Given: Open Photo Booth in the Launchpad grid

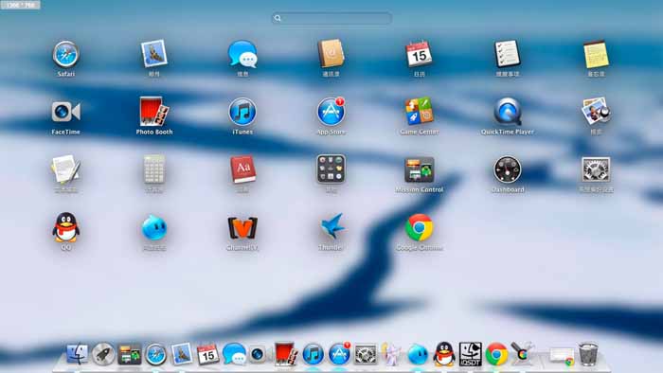Looking at the screenshot, I should 153,112.
